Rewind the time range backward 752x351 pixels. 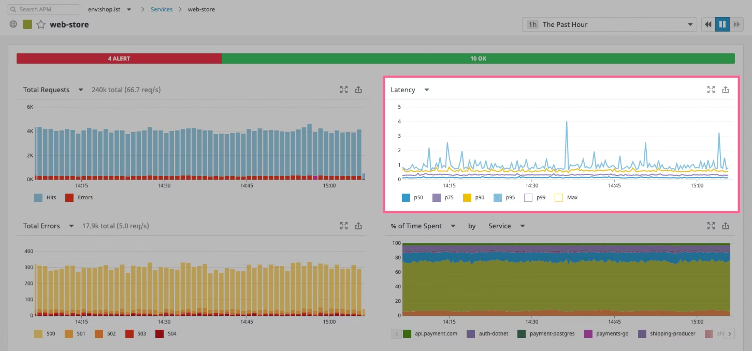(x=708, y=24)
